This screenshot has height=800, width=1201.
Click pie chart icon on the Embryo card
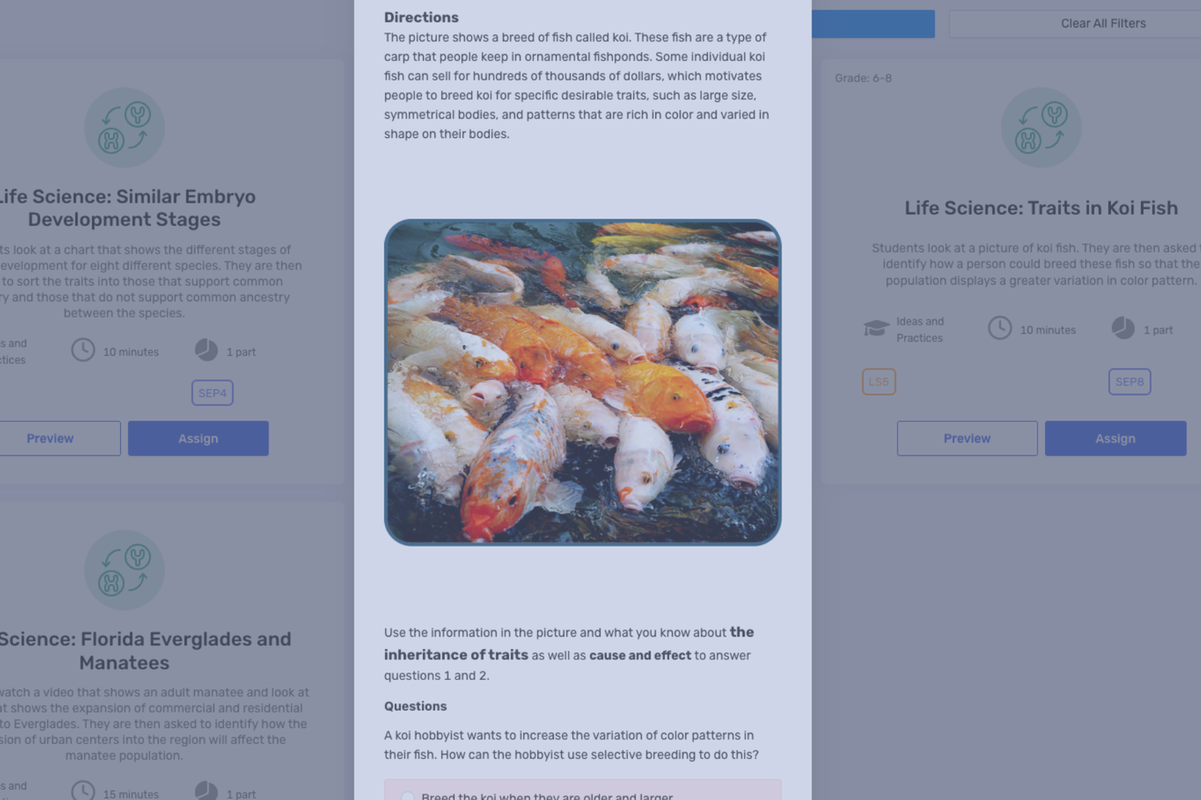(206, 350)
